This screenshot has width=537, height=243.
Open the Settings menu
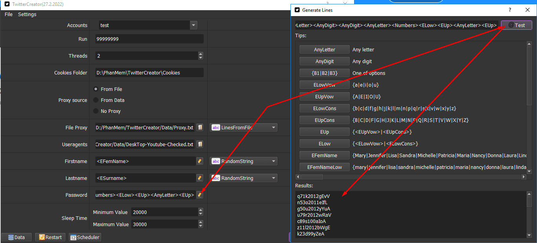[27, 15]
